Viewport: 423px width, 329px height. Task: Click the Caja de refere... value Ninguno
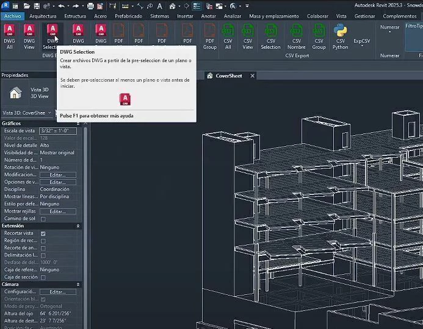(49, 270)
